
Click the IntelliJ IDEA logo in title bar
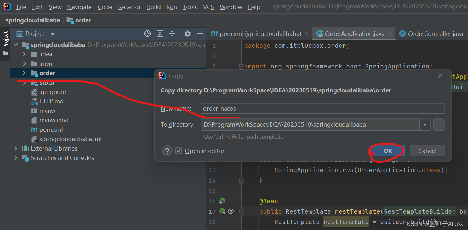coord(7,6)
